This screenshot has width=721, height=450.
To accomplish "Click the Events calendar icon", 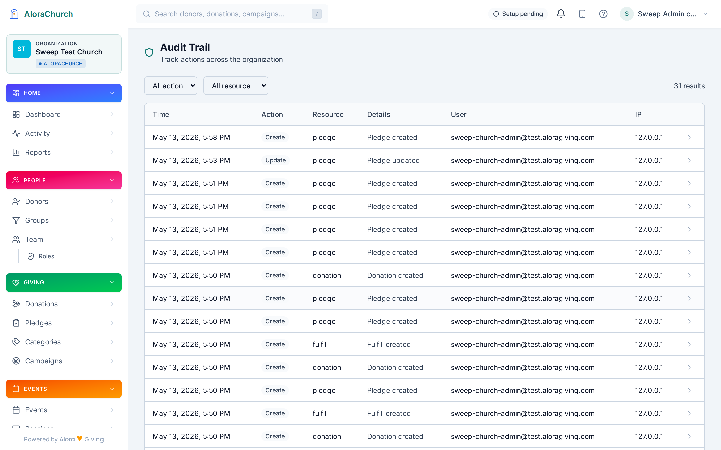I will click(16, 410).
